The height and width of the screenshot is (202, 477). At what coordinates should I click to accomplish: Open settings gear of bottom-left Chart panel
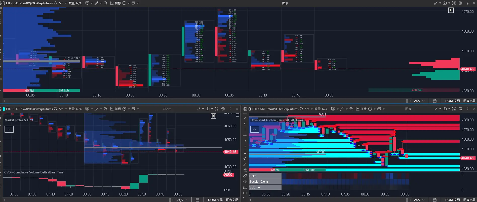click(223, 109)
